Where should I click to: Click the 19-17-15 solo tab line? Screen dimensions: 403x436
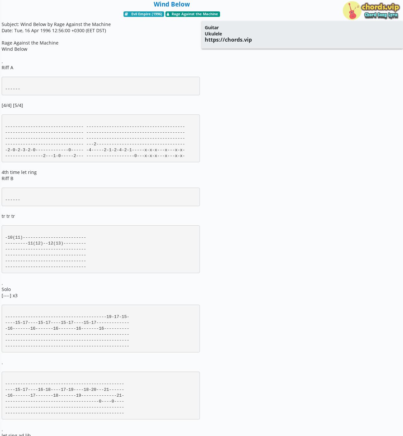click(67, 317)
